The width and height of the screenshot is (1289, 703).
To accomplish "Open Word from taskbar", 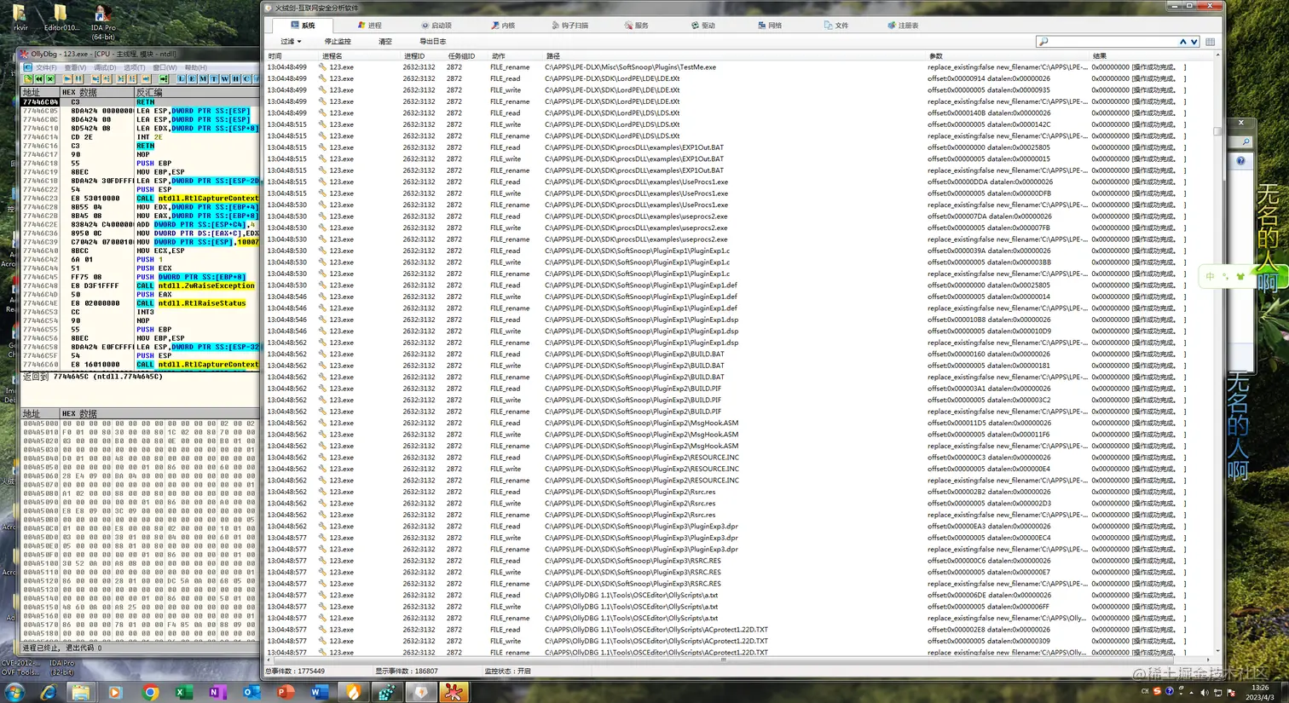I will pos(318,692).
